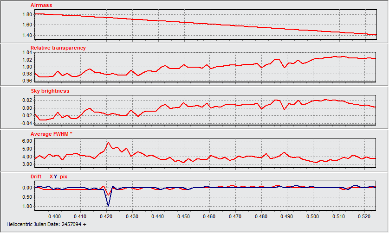This screenshot has width=389, height=233.
Task: Click the Heliocentric Julian Date label
Action: click(x=43, y=224)
